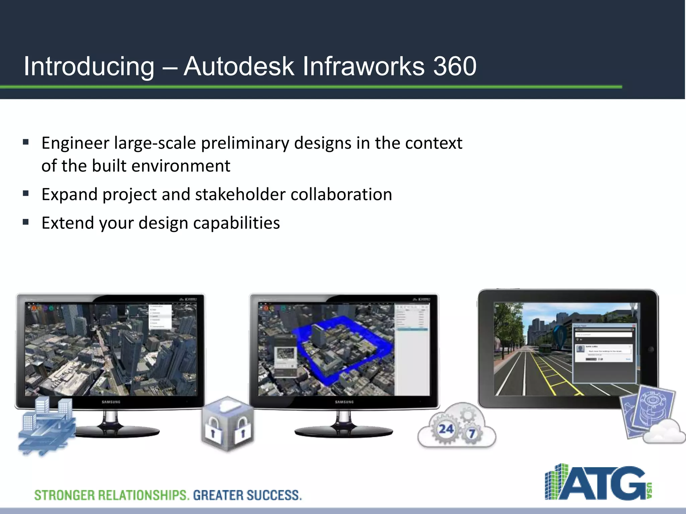Click the small preview thumbnail on middle monitor
The width and height of the screenshot is (686, 514).
click(x=285, y=353)
